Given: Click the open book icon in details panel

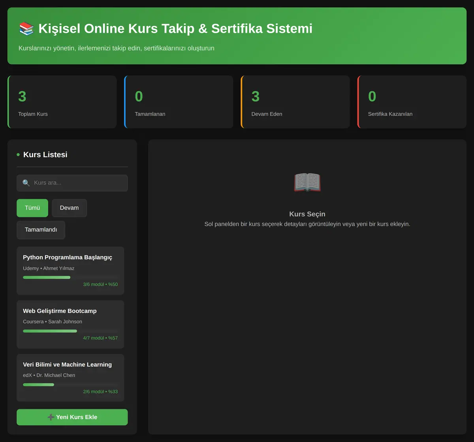Looking at the screenshot, I should tap(307, 182).
